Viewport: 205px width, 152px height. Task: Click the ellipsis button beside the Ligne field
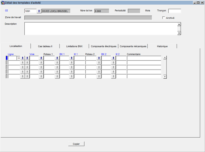click(19, 58)
